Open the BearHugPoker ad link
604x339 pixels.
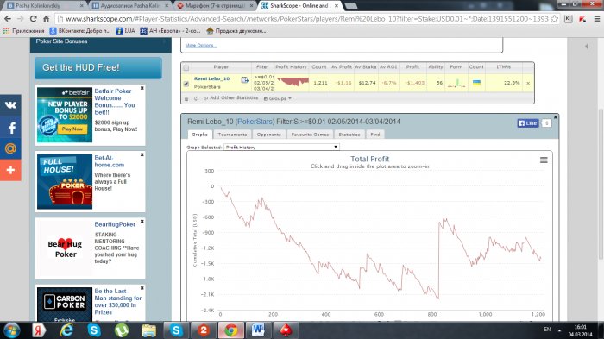[x=115, y=224]
